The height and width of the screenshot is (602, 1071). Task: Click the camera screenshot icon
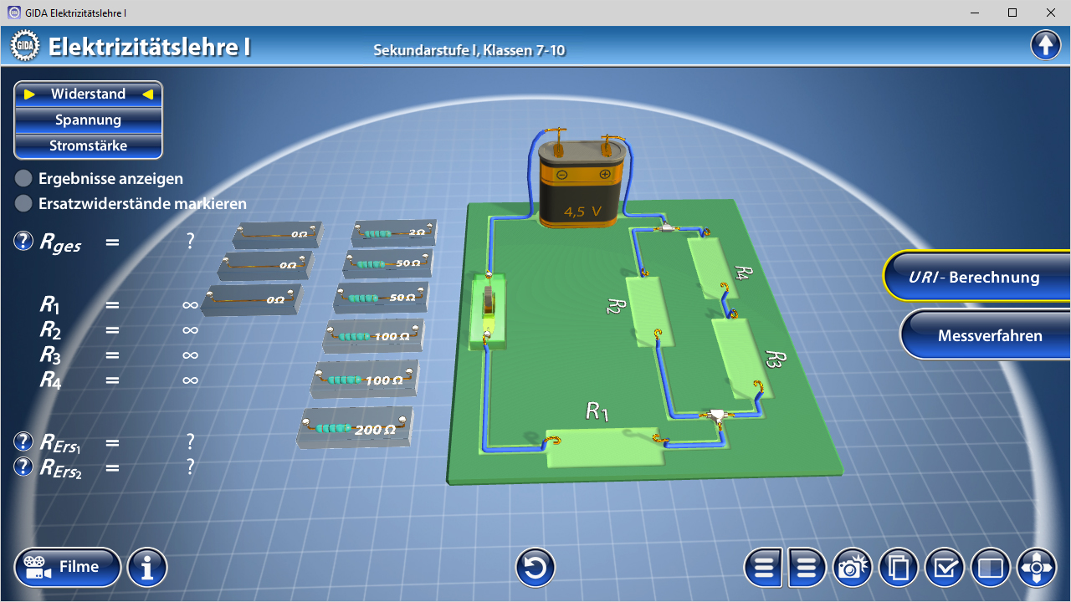(x=852, y=569)
